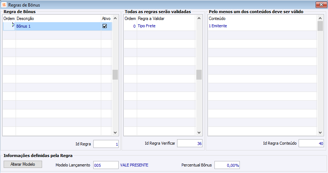
Task: Click scroll-down arrow in Conteúdo list
Action: (x=320, y=132)
